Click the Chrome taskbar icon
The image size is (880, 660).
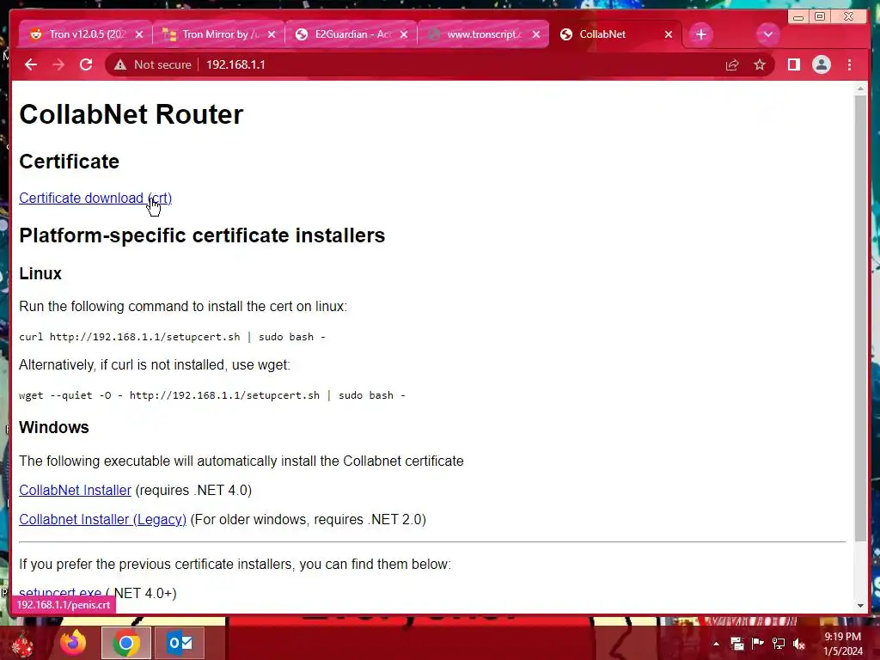click(x=126, y=643)
